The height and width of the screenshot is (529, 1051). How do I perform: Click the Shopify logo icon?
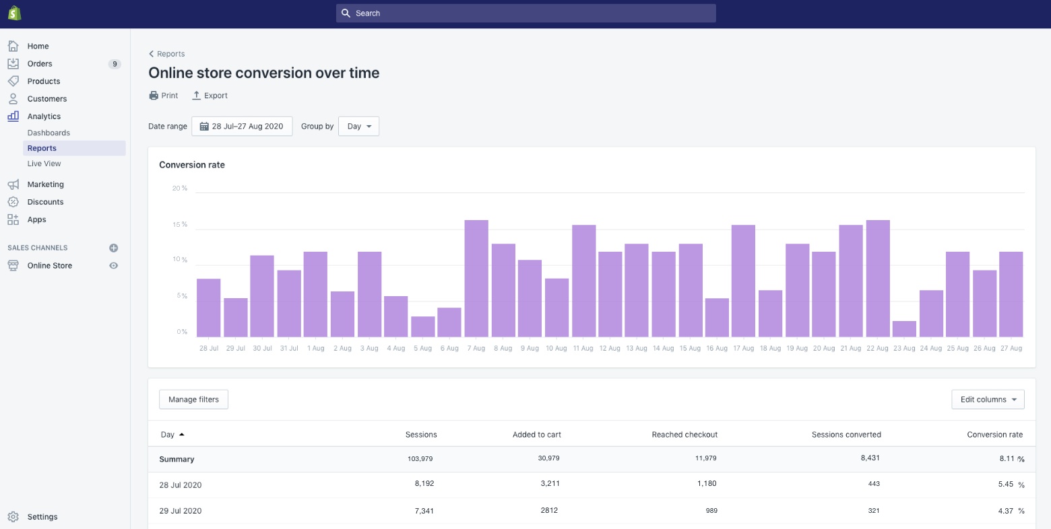point(14,13)
